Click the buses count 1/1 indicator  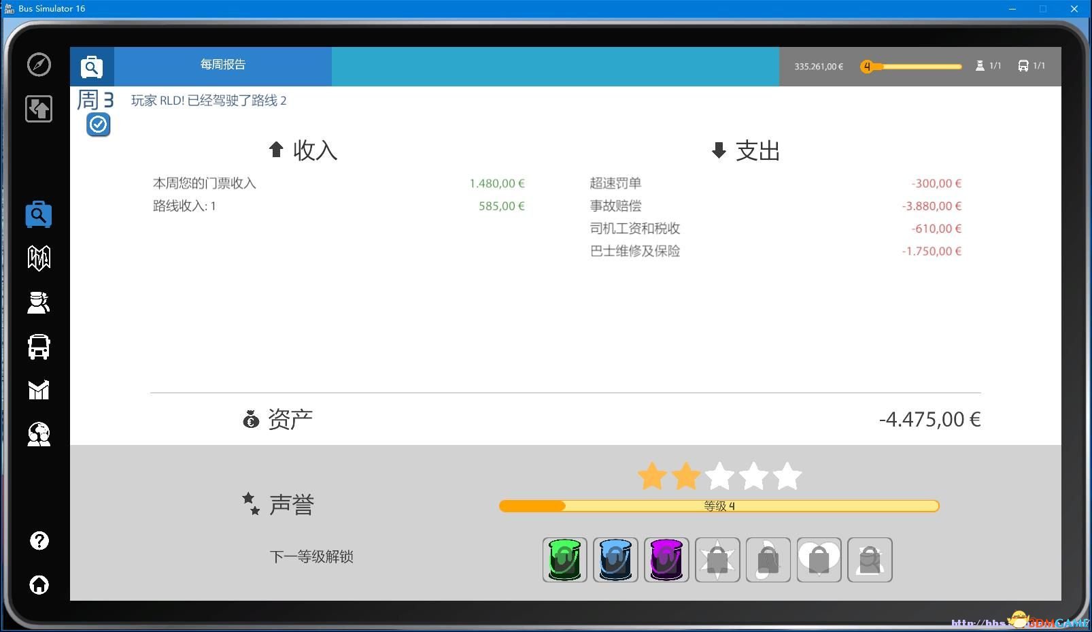[1031, 66]
